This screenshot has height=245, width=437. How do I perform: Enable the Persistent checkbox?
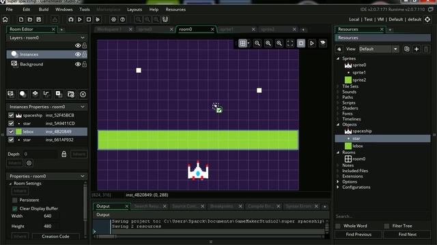(15, 200)
